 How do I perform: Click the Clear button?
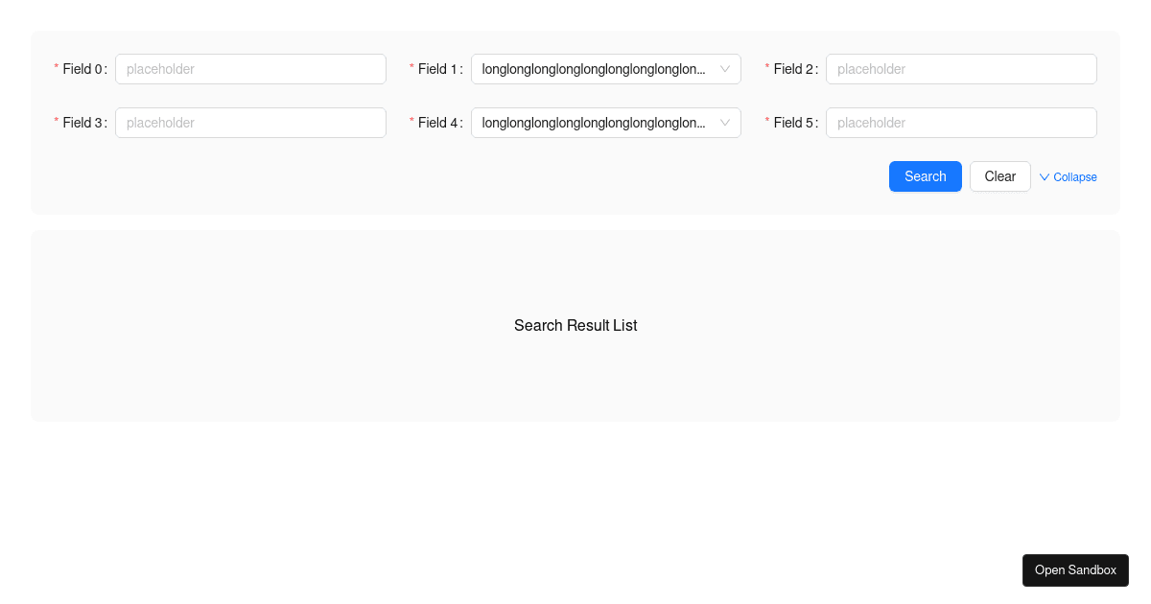[x=999, y=176]
